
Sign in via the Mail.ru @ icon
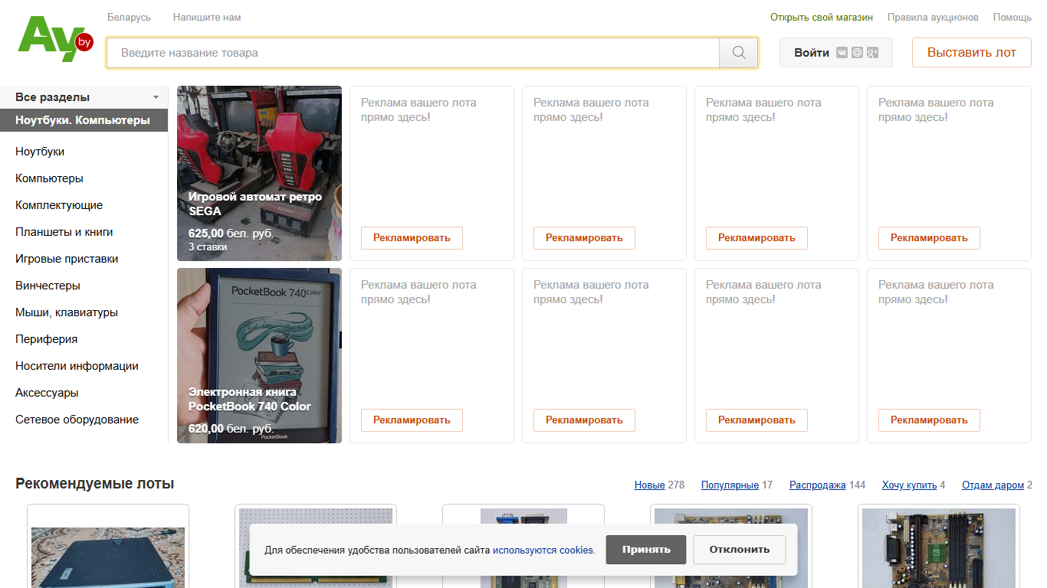857,53
